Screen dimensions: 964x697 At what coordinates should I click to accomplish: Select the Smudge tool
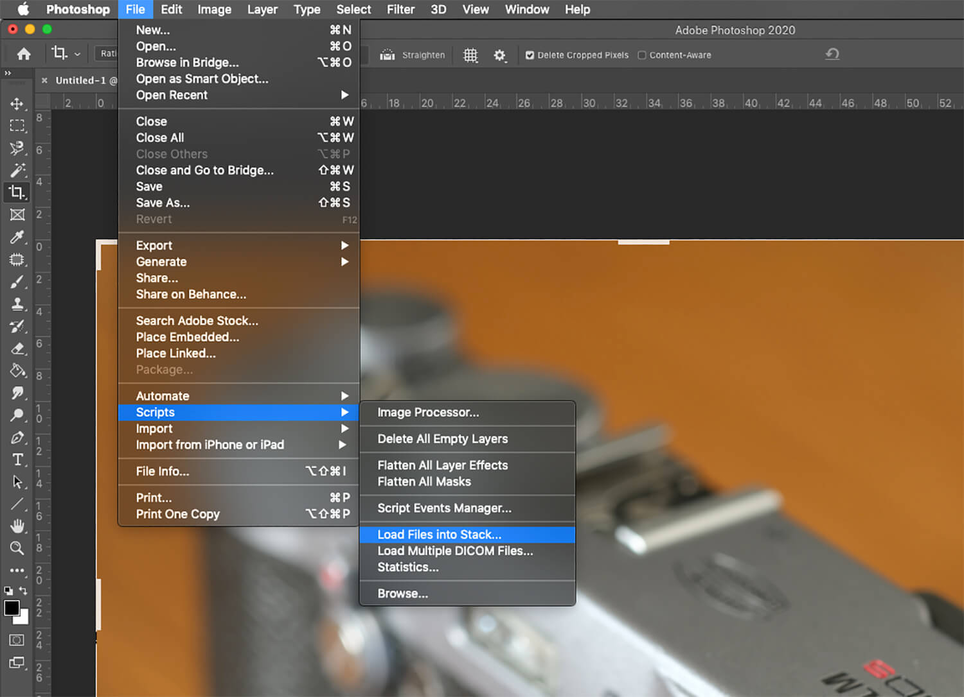tap(17, 393)
